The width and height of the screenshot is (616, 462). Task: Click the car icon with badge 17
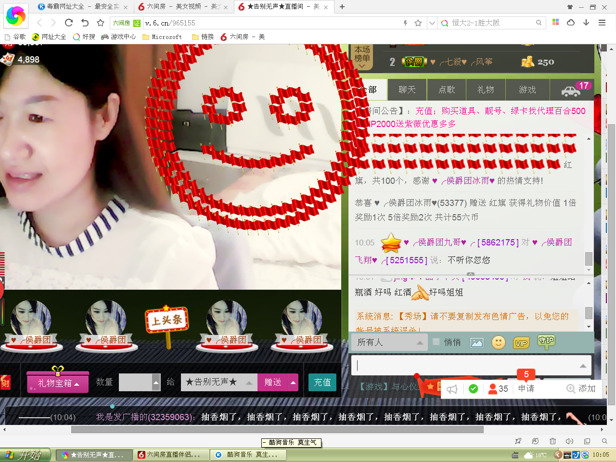click(x=571, y=90)
